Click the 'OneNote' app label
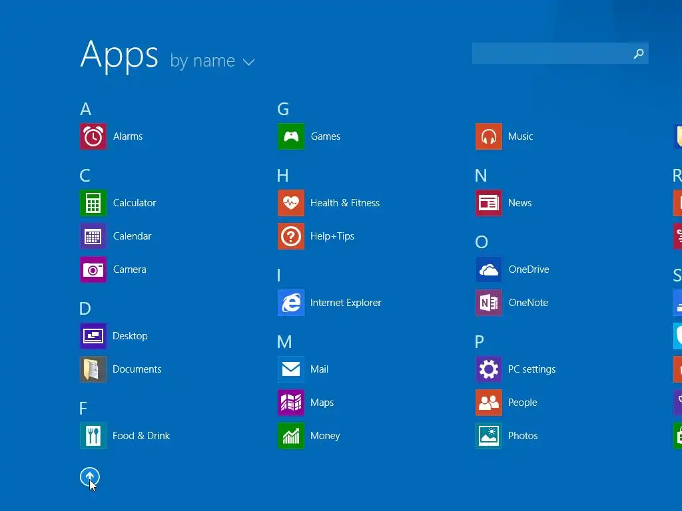 [x=528, y=303]
